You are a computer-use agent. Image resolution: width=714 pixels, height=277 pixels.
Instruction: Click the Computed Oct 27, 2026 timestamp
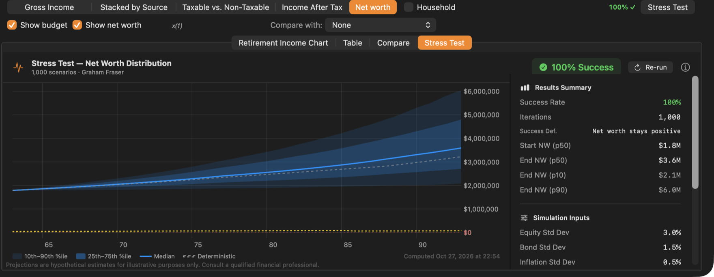(x=452, y=256)
